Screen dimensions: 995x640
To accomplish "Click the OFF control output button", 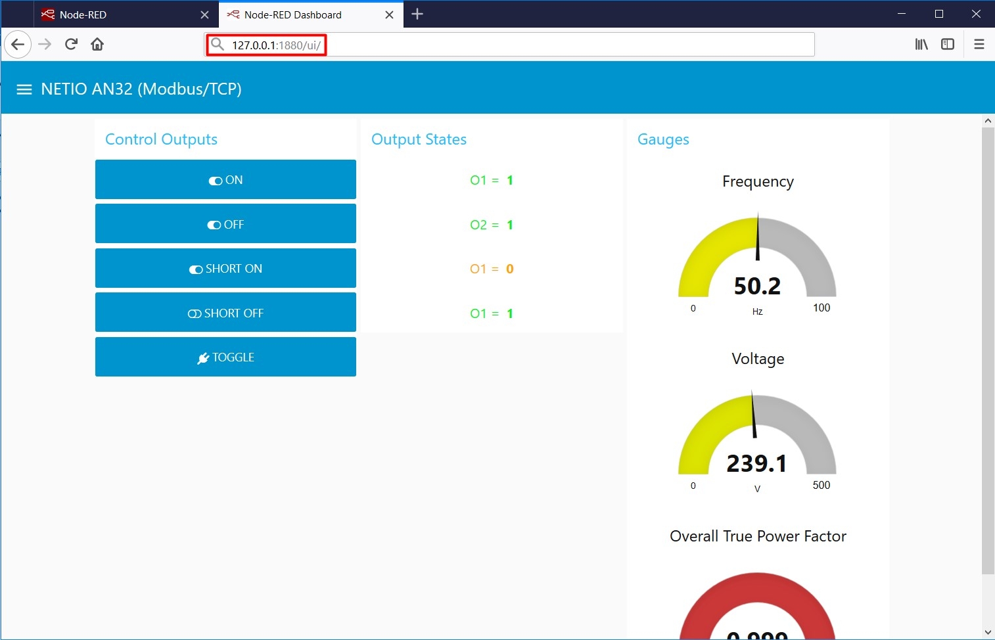I will point(225,224).
